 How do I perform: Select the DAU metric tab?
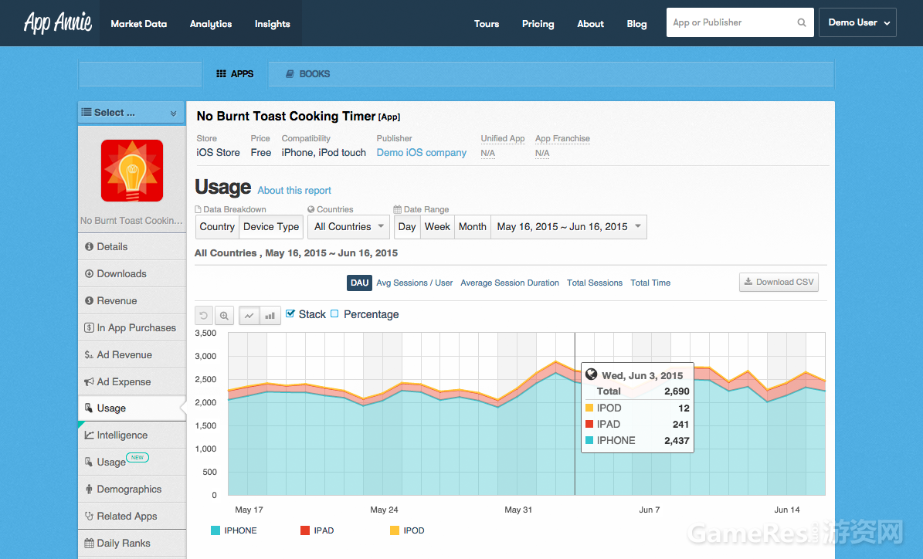pyautogui.click(x=360, y=283)
